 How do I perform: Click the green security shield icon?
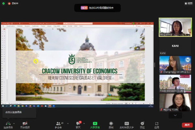[4, 4]
